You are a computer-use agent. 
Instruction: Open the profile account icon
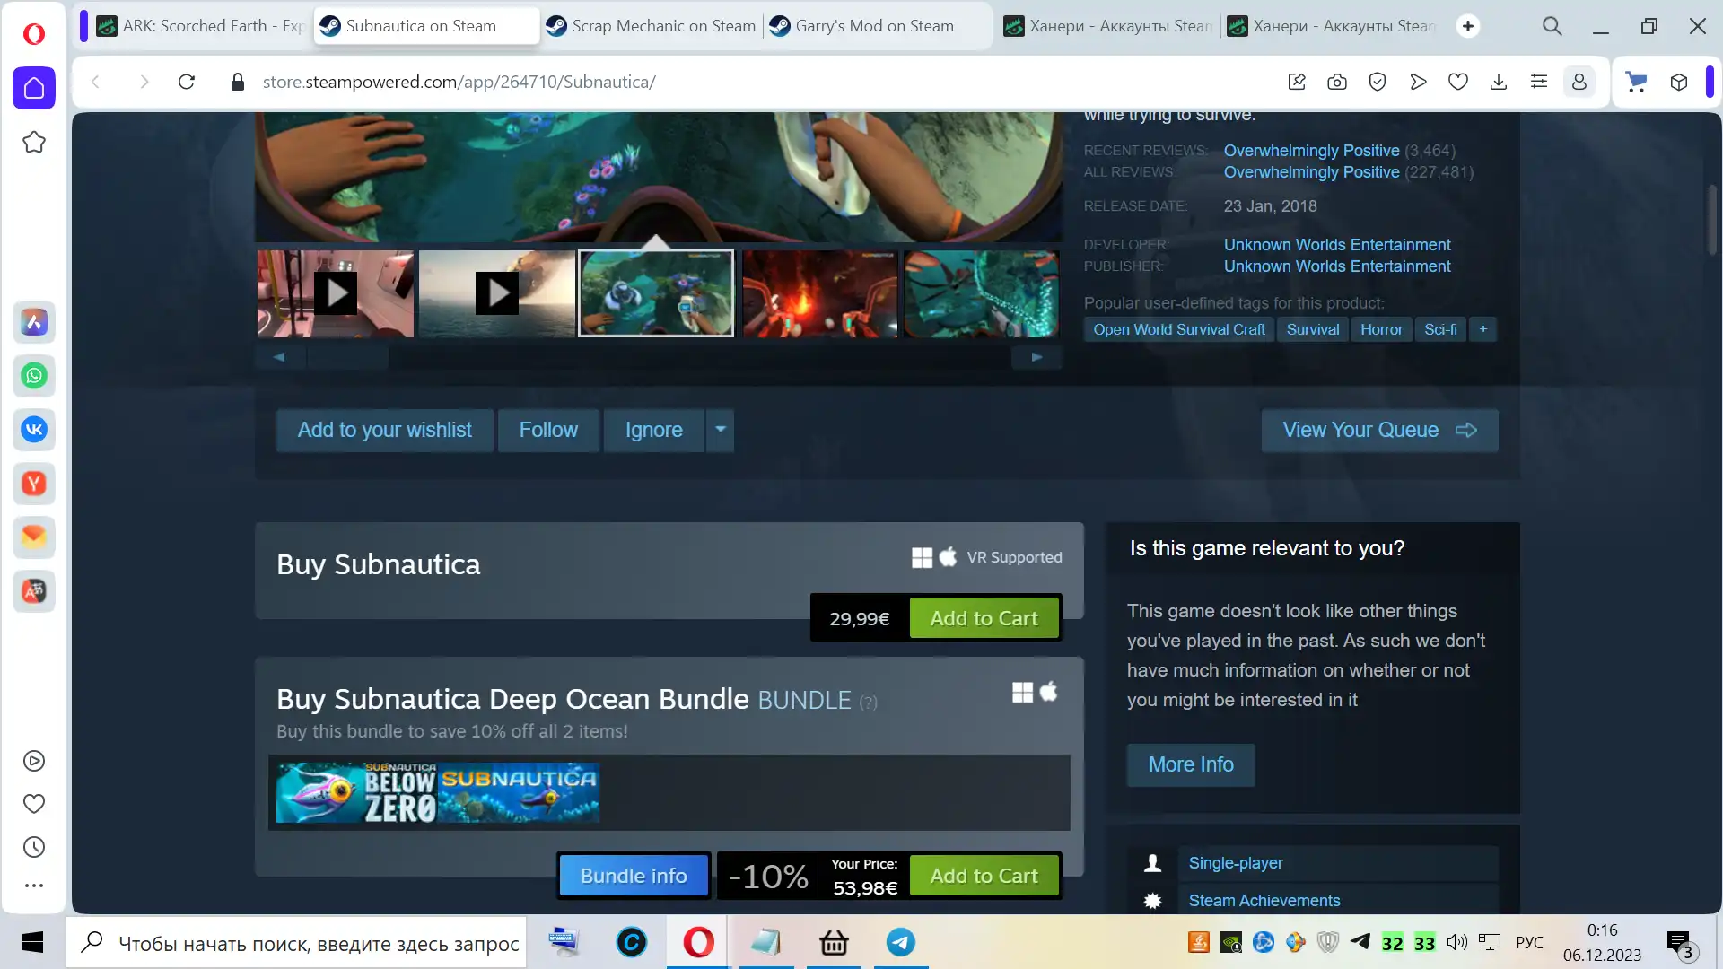[1579, 82]
